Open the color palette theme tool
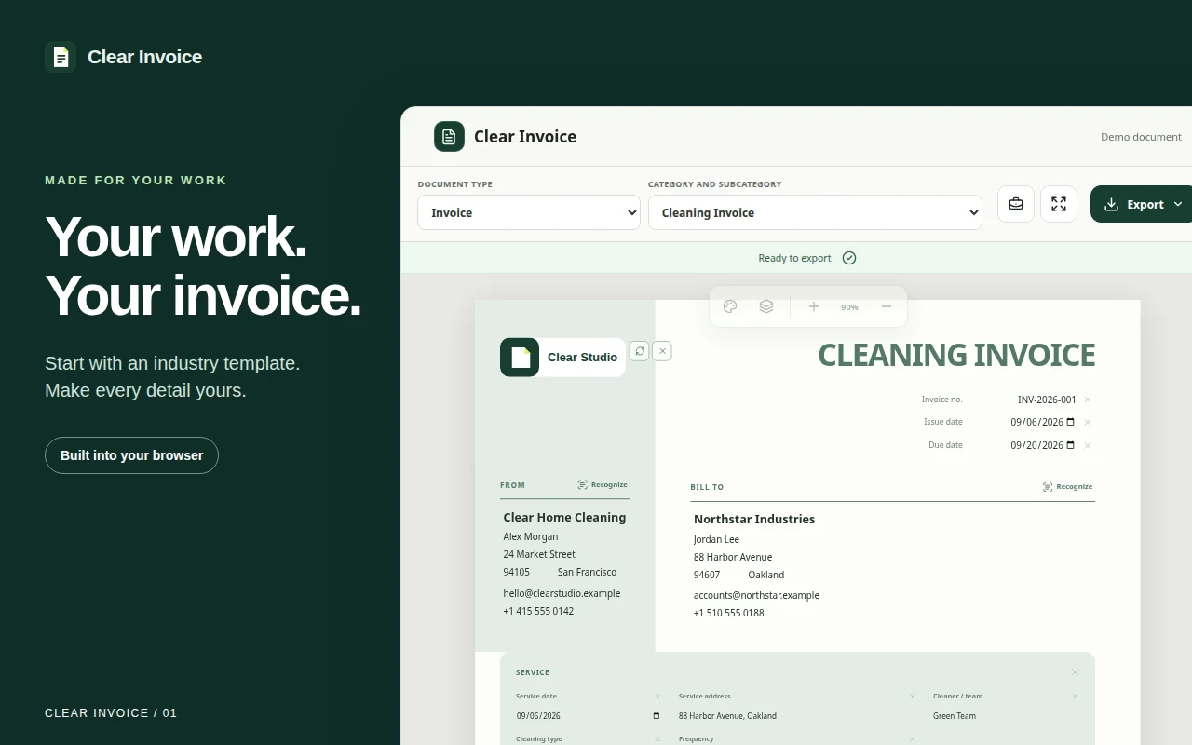 click(730, 306)
